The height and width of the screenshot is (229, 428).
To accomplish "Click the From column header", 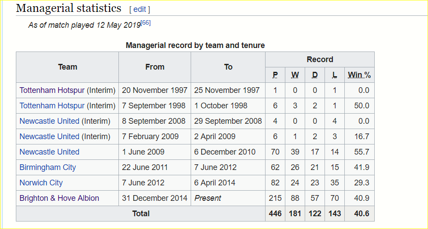I will [x=155, y=67].
